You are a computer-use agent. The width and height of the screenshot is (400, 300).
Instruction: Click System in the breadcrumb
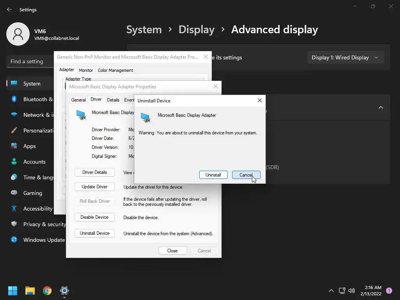tap(144, 30)
